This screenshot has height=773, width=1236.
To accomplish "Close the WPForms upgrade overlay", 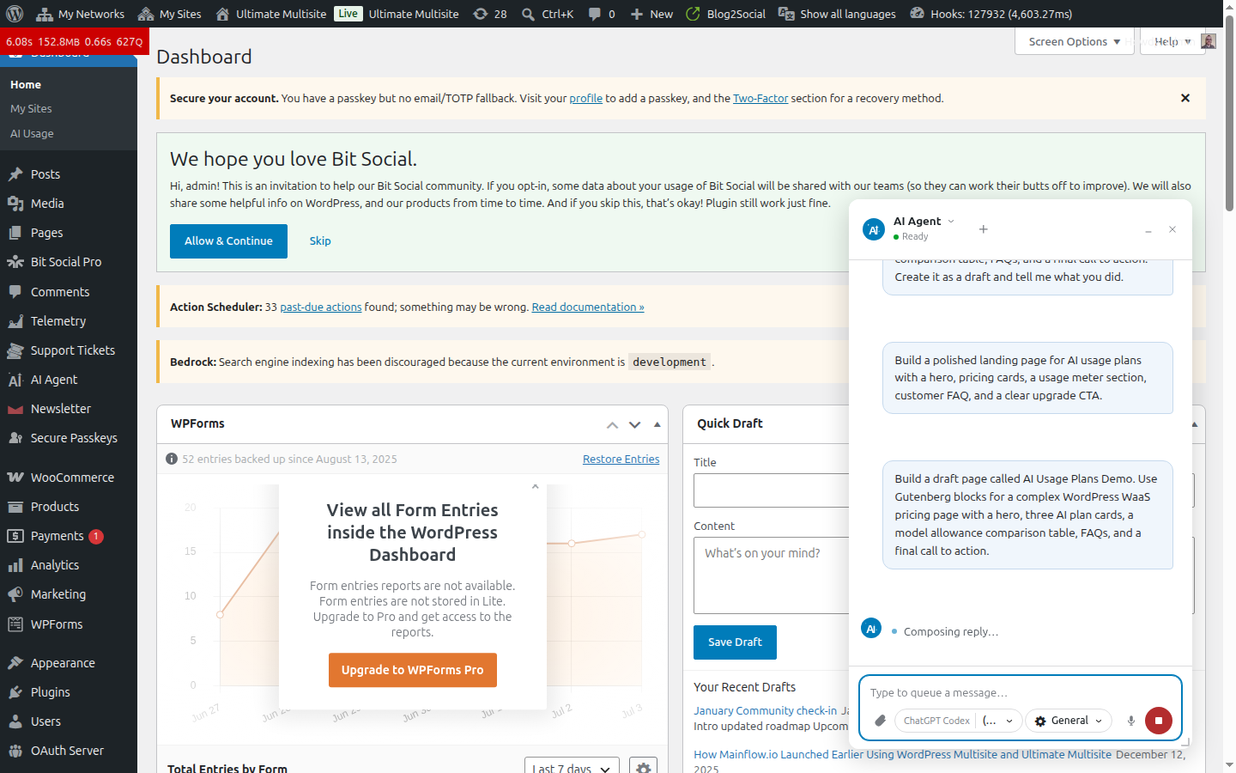I will (x=536, y=486).
